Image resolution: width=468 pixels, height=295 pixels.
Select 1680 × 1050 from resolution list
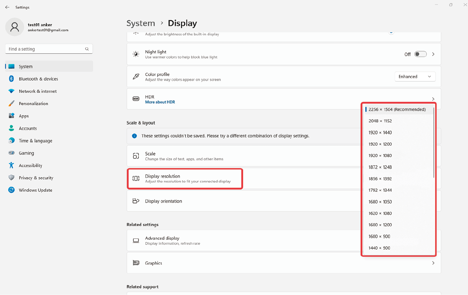coord(380,202)
